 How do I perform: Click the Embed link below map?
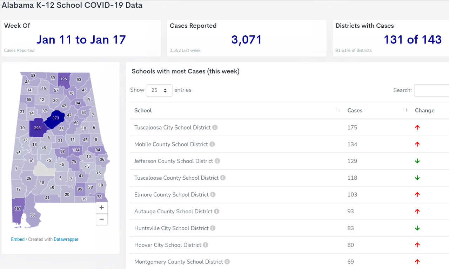coord(18,239)
